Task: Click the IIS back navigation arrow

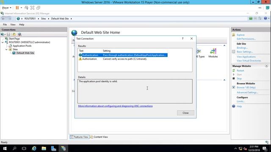Action: [x=3, y=19]
